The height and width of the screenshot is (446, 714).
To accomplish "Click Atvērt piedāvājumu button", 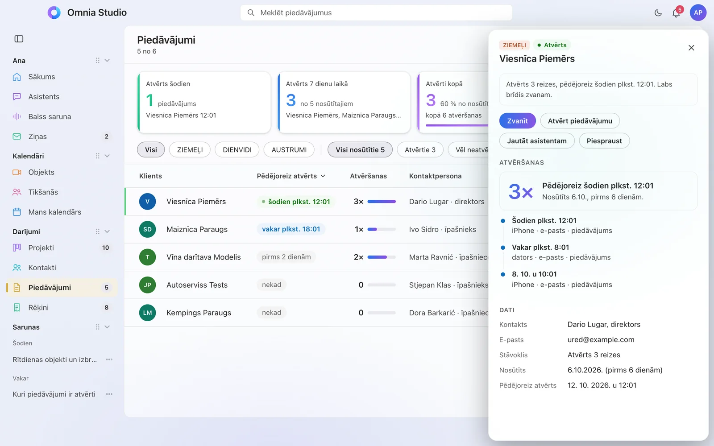I will 580,121.
